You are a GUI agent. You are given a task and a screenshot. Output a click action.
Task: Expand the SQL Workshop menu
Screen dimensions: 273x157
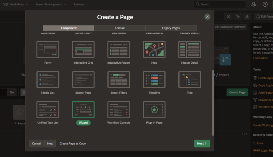click(x=15, y=4)
